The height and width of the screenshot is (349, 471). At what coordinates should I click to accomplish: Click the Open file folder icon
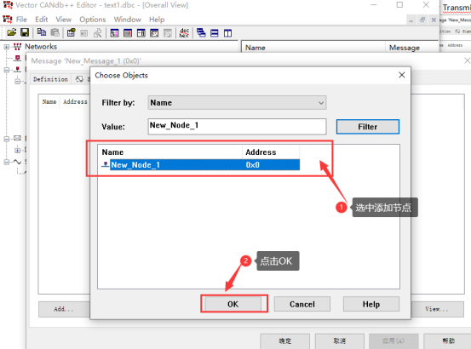12,32
